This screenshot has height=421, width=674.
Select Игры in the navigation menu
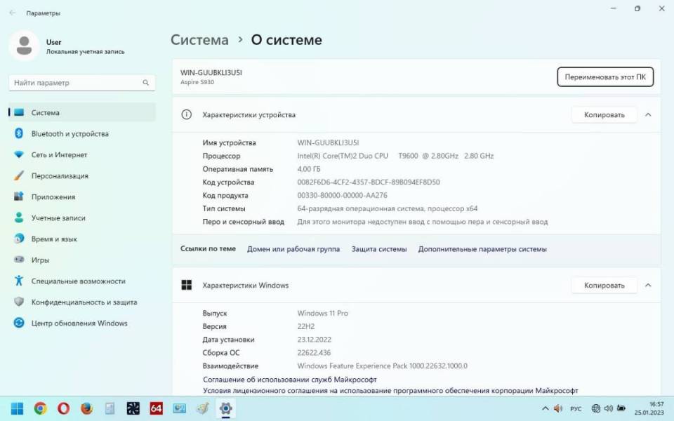(x=40, y=260)
